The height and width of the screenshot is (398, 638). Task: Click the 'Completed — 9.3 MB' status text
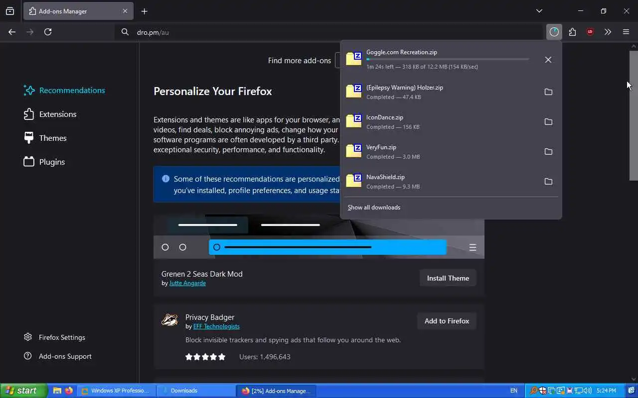[393, 187]
